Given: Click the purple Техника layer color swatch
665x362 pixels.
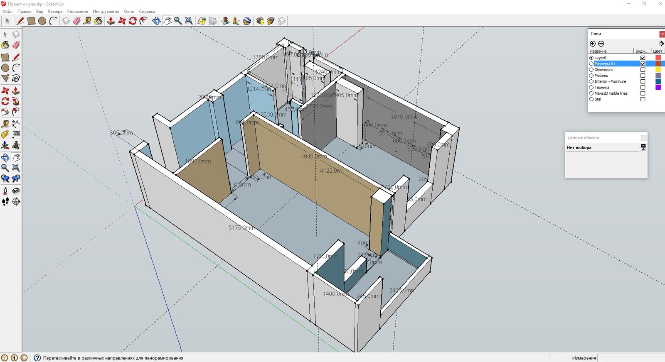Looking at the screenshot, I should (658, 87).
